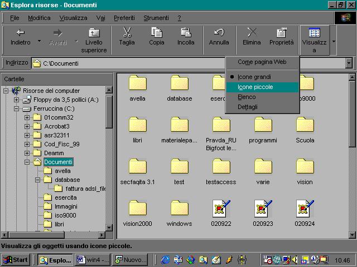Collapse Risorse del computer tree node
The width and height of the screenshot is (357, 267).
(6, 91)
